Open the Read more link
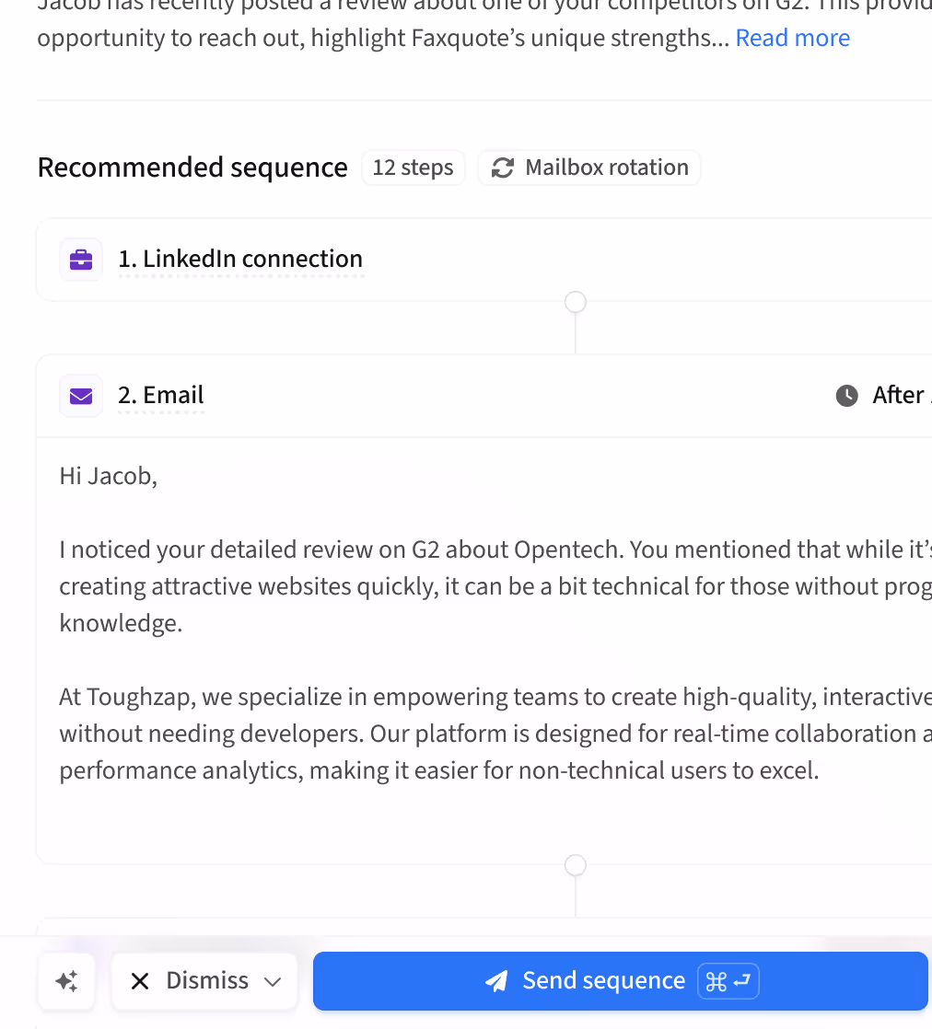932x1029 pixels. [x=792, y=39]
